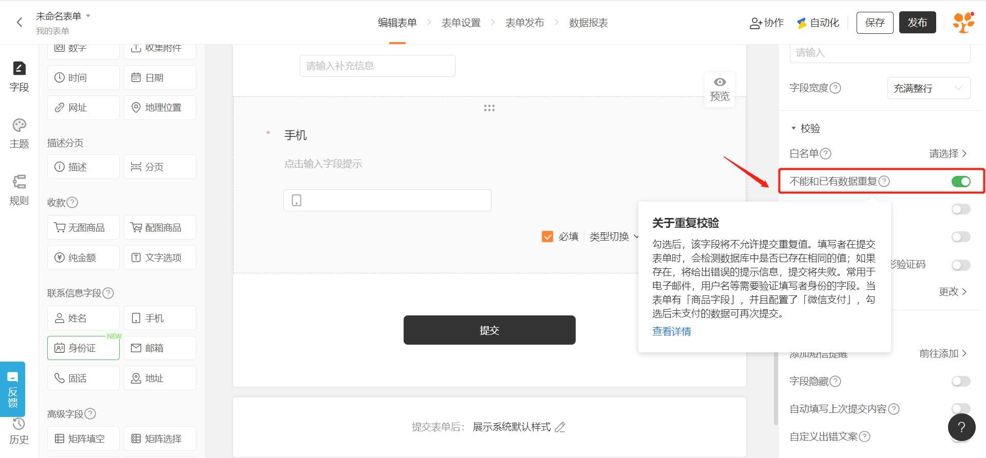986x458 pixels.
Task: Open the 自动化 automation option
Action: [818, 23]
